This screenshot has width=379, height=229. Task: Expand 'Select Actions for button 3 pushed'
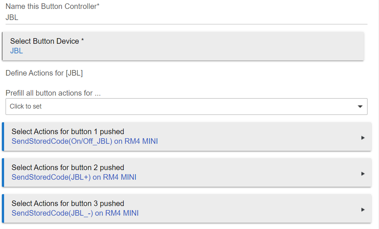pyautogui.click(x=68, y=203)
